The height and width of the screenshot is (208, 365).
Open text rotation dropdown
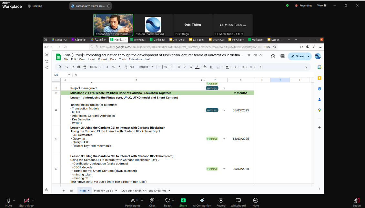[252, 67]
